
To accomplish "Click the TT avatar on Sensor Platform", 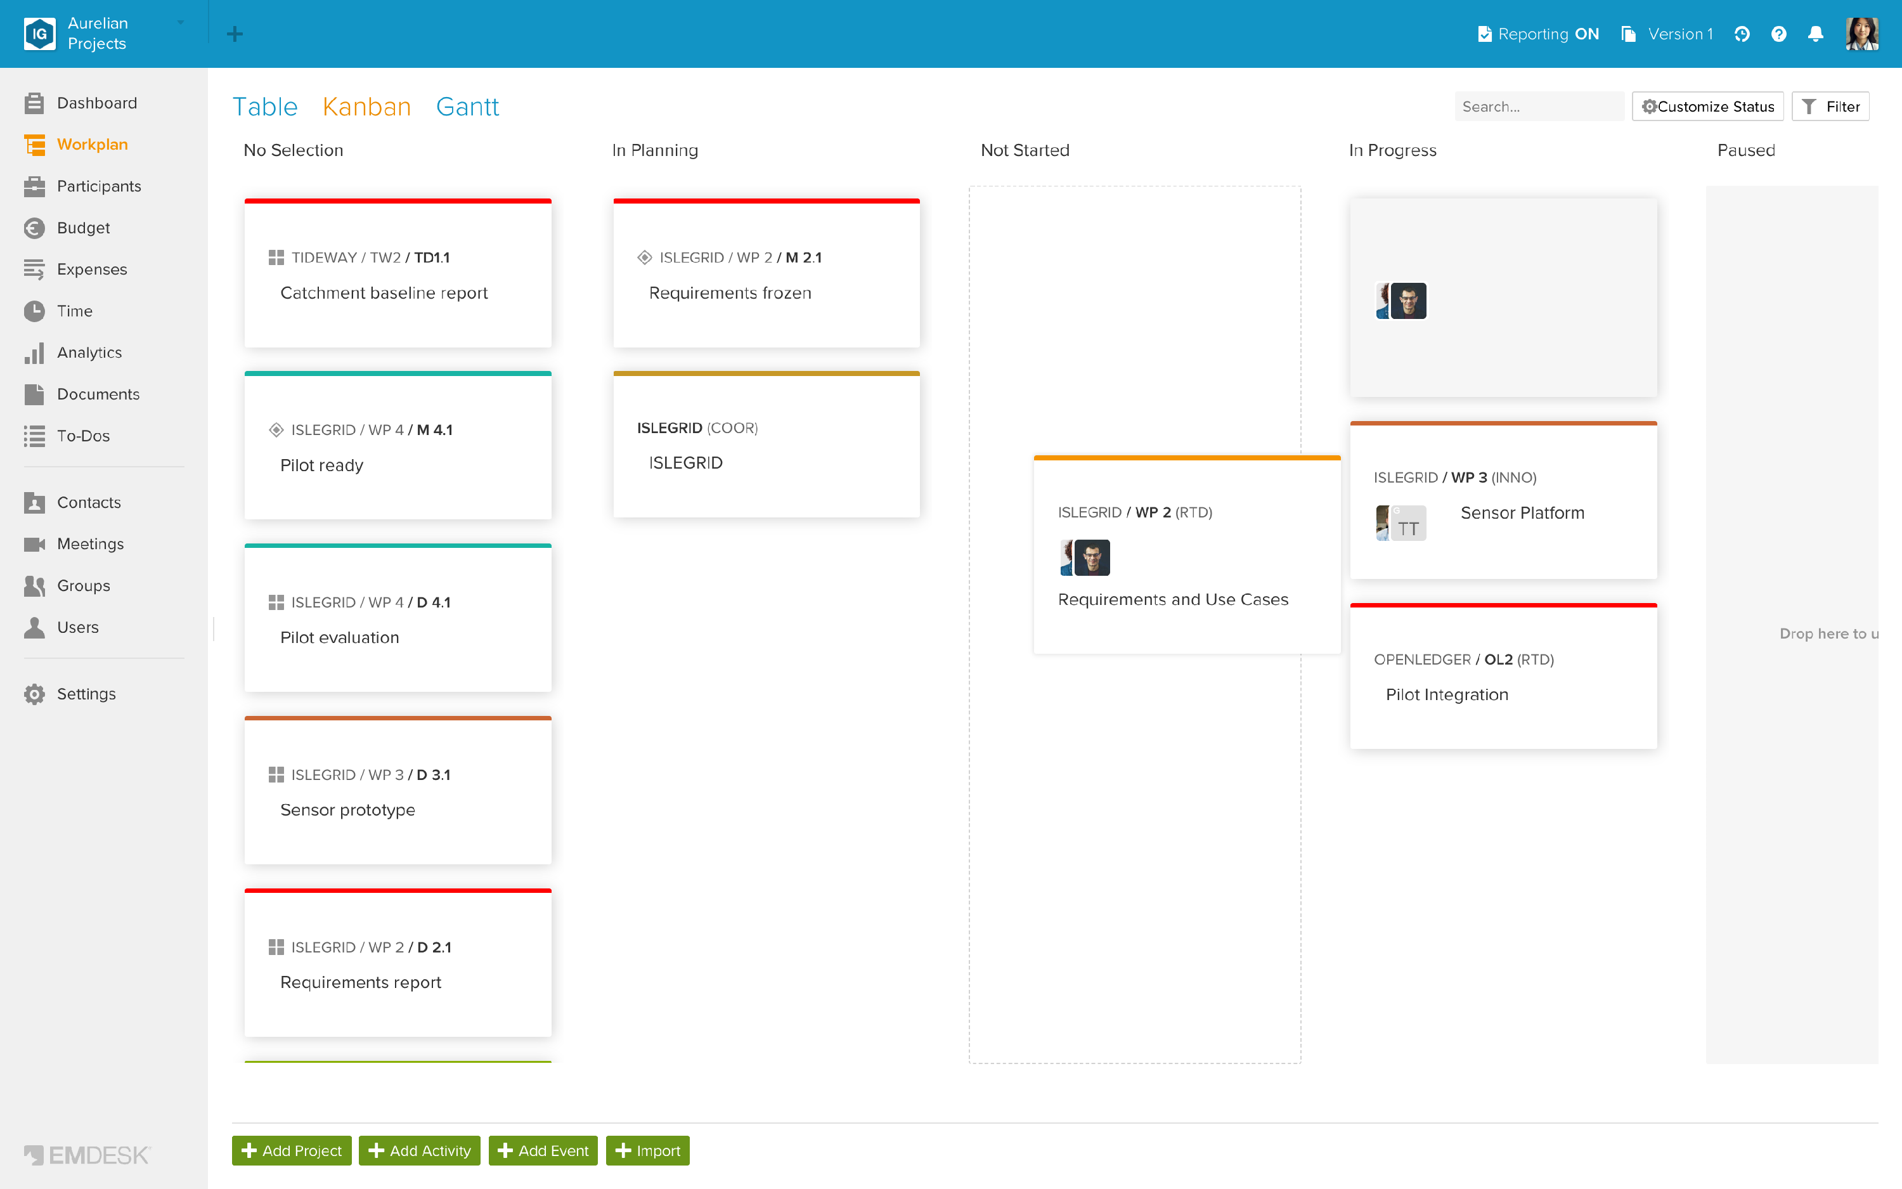I will pyautogui.click(x=1408, y=524).
